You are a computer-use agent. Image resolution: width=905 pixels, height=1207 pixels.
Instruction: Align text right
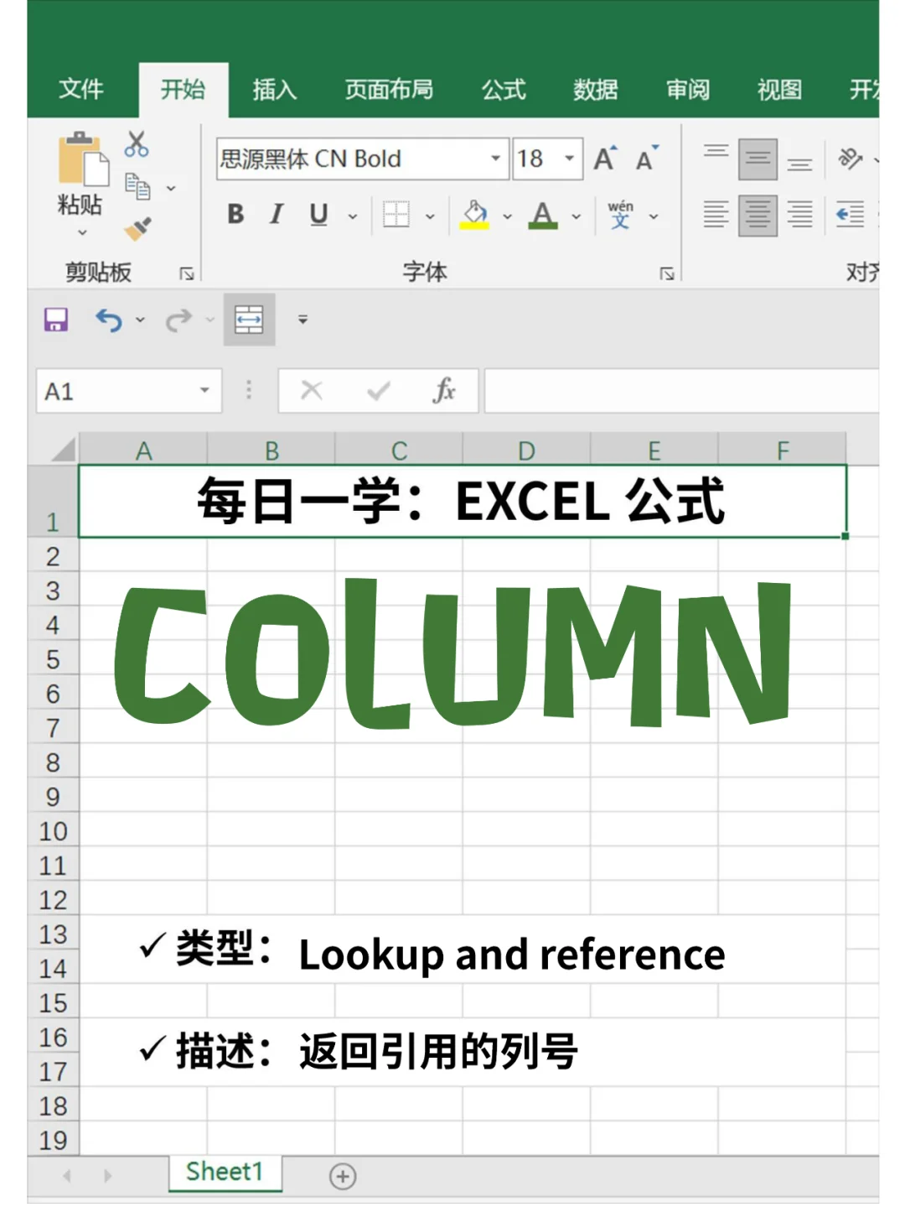tap(799, 215)
